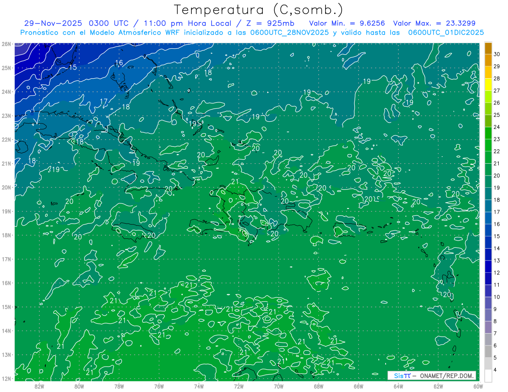
Task: Click the 12N latitude label
Action: [6, 378]
